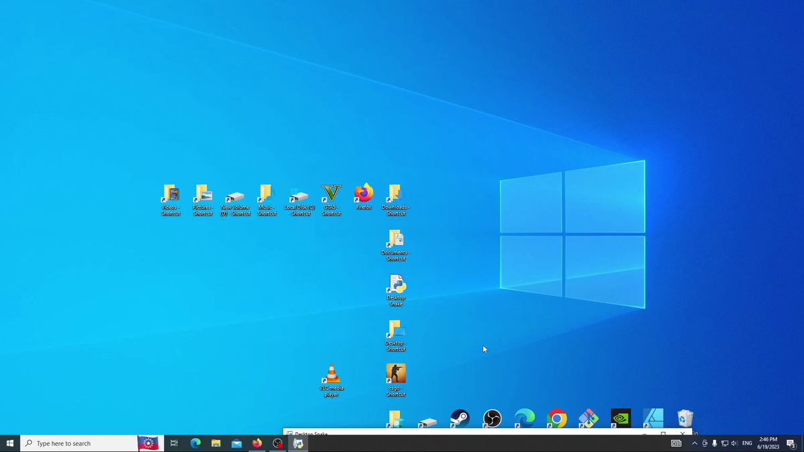The image size is (804, 452).
Task: Select the Steam desktop icon
Action: click(460, 419)
